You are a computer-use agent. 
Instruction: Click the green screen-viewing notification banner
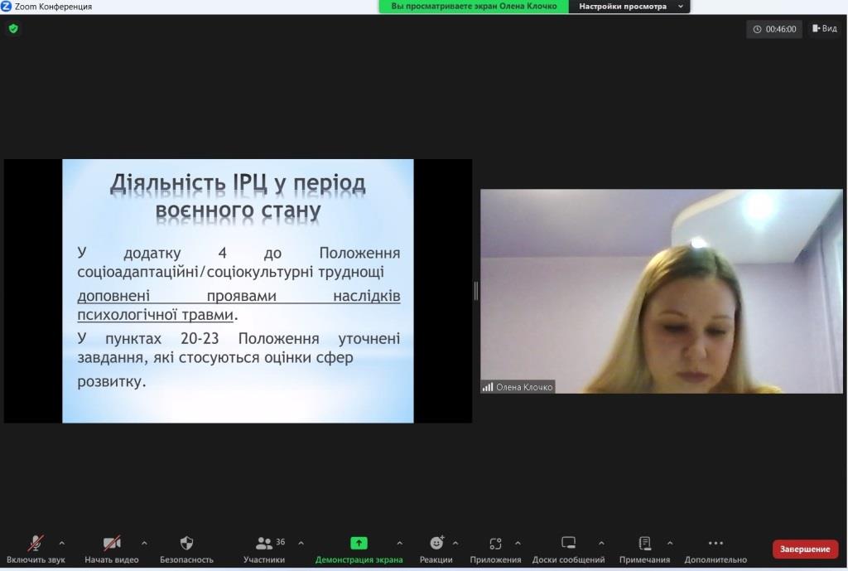pos(474,7)
